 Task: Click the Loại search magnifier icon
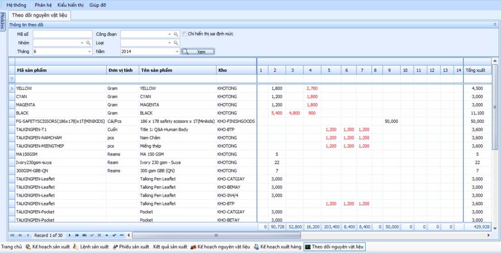pos(176,43)
